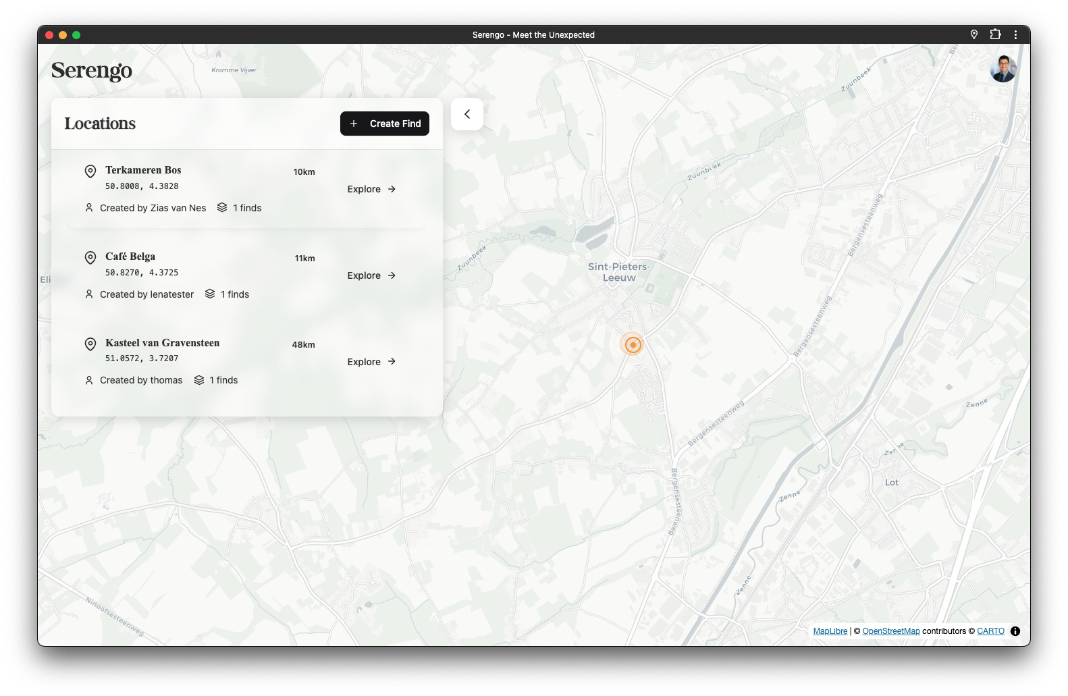1068x696 pixels.
Task: Click the person icon next to lenatester
Action: [x=89, y=294]
